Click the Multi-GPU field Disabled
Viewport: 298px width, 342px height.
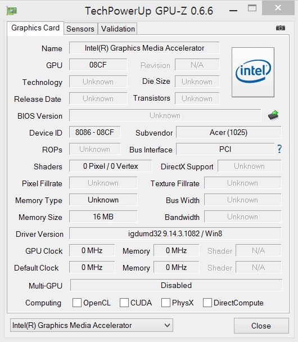tap(176, 285)
